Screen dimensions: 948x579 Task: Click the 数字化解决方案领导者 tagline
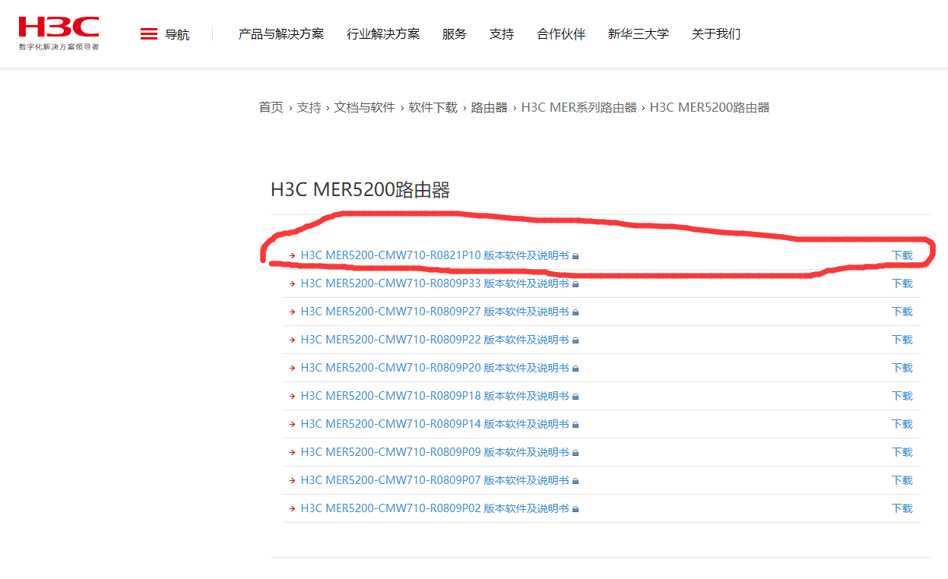point(59,47)
